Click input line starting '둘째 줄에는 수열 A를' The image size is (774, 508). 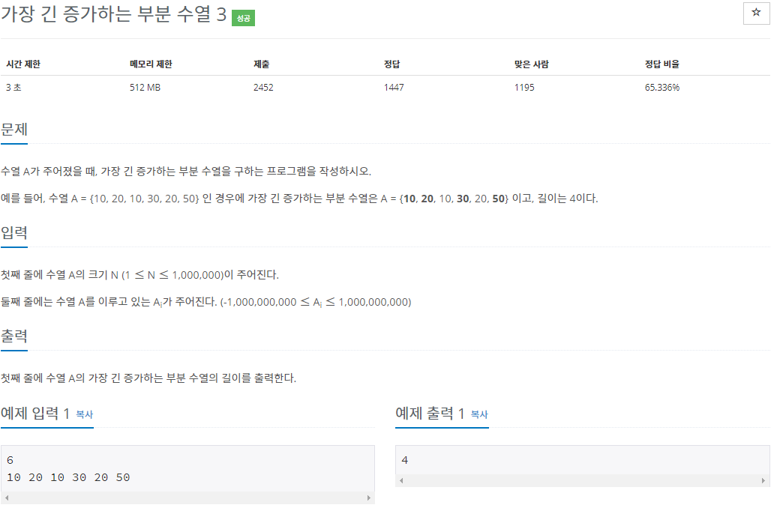click(206, 303)
